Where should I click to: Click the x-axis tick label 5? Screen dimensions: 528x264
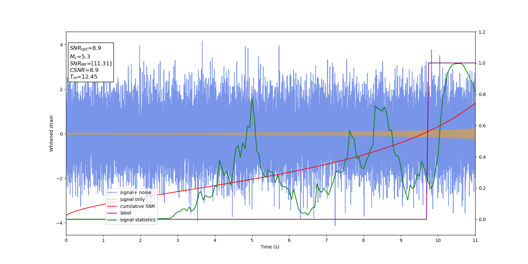[x=252, y=240]
